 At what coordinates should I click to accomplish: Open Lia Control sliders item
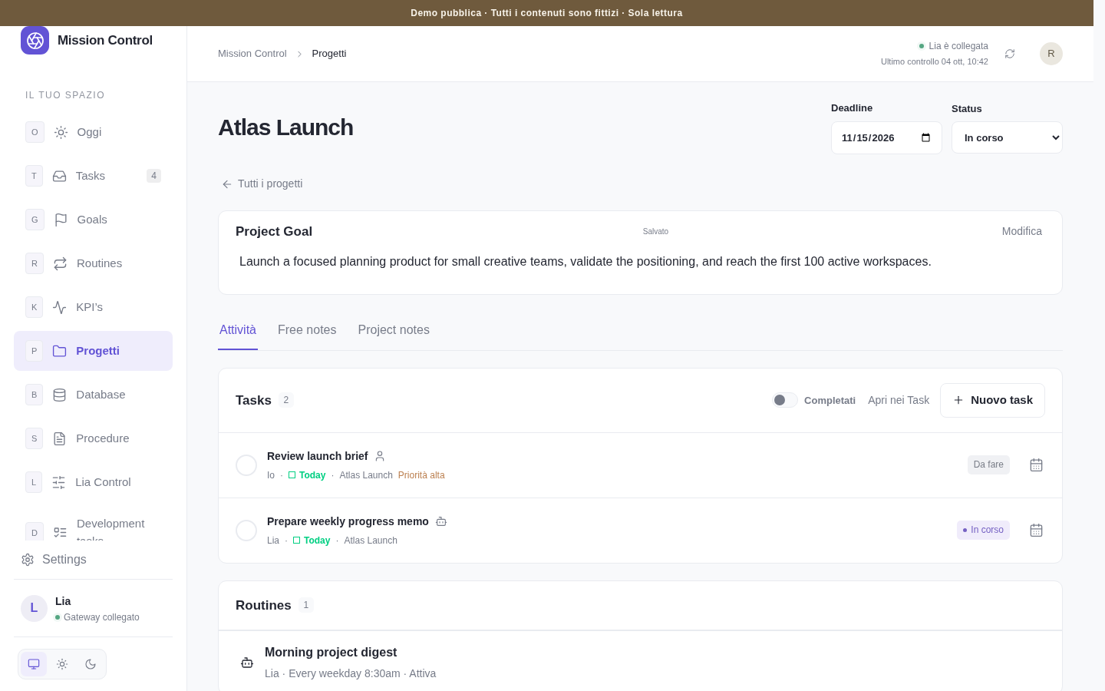(x=93, y=482)
